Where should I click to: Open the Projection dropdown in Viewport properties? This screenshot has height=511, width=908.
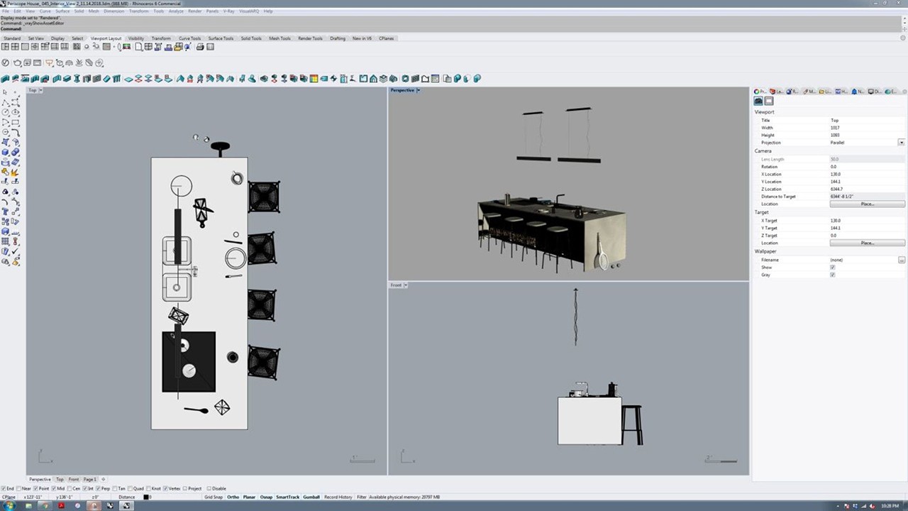click(901, 143)
